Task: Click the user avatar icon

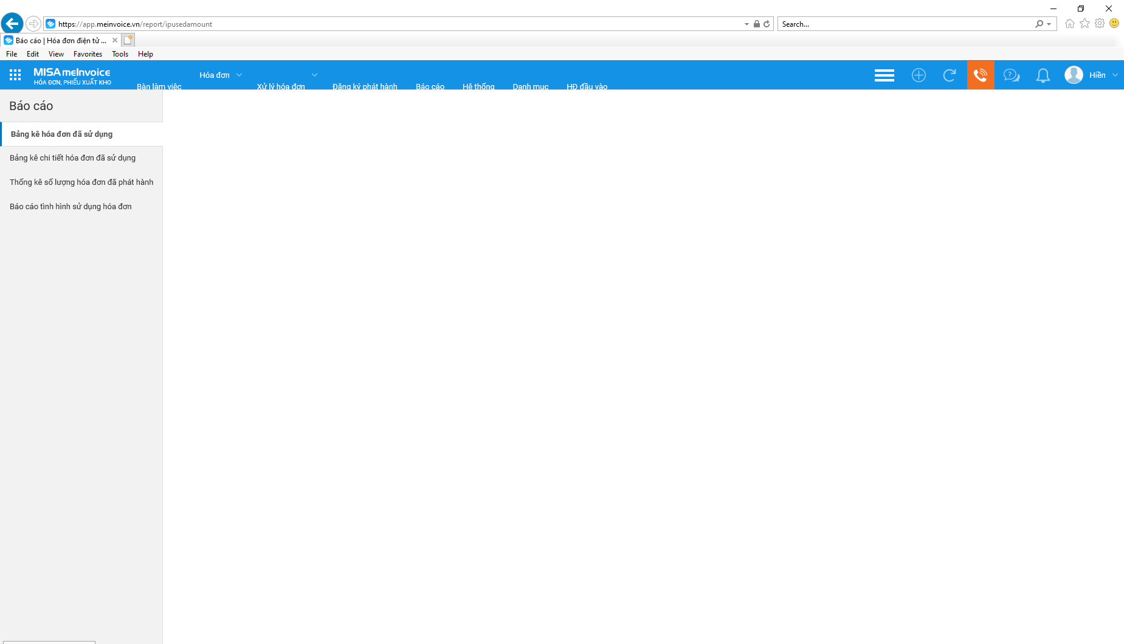Action: (1074, 75)
